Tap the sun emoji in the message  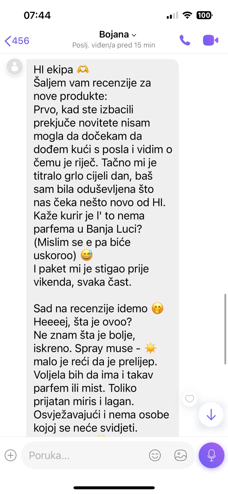tap(150, 348)
